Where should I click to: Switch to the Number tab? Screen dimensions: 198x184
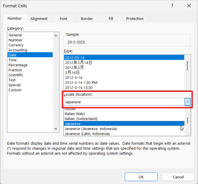point(15,18)
